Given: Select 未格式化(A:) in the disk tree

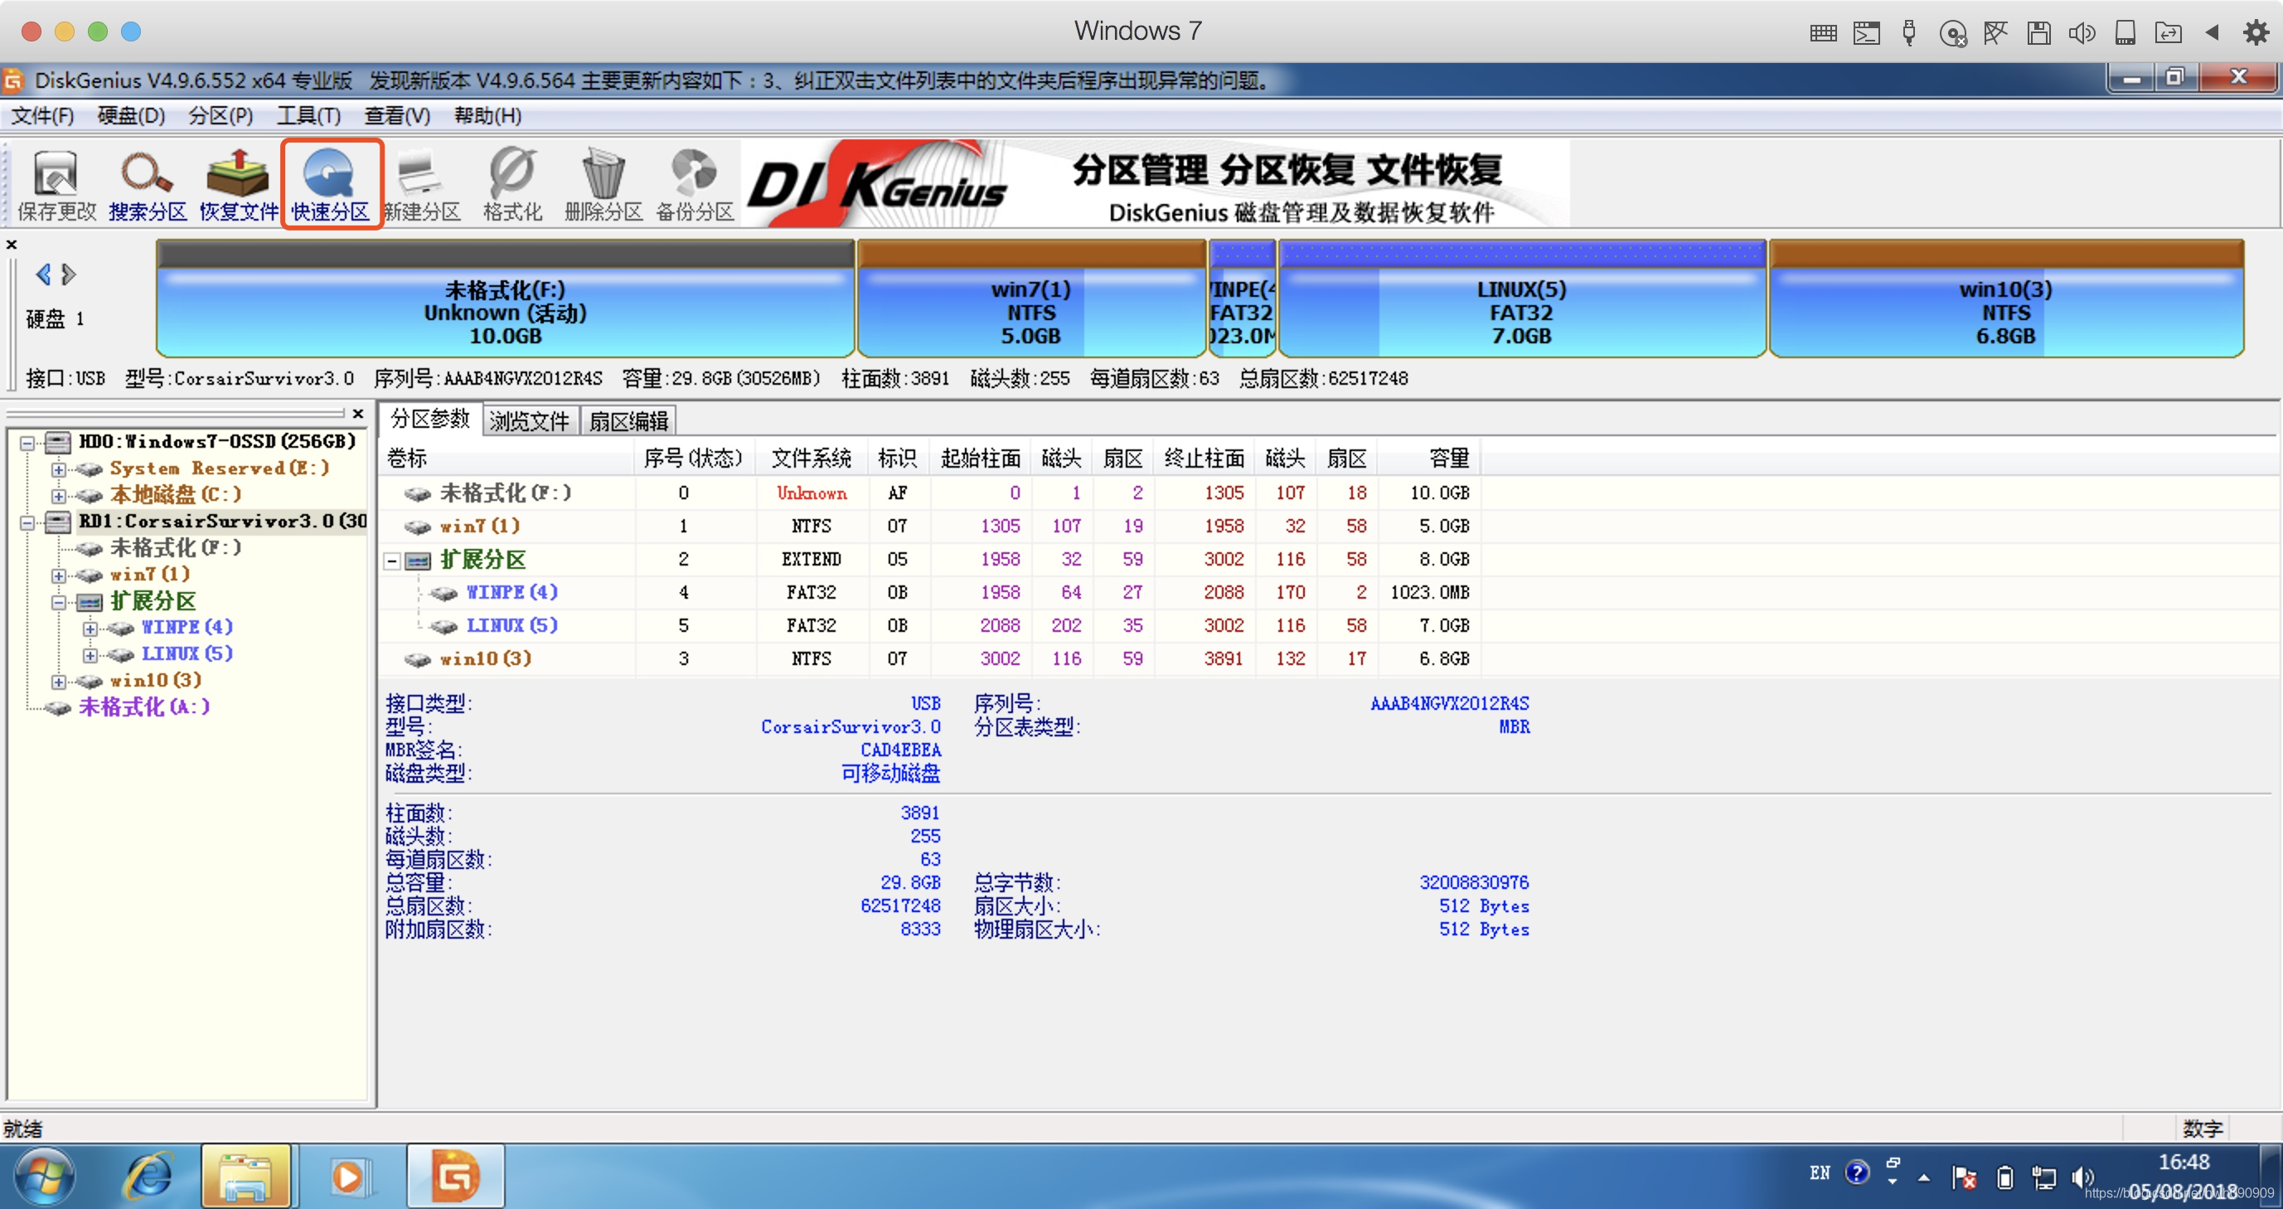Looking at the screenshot, I should click(143, 707).
